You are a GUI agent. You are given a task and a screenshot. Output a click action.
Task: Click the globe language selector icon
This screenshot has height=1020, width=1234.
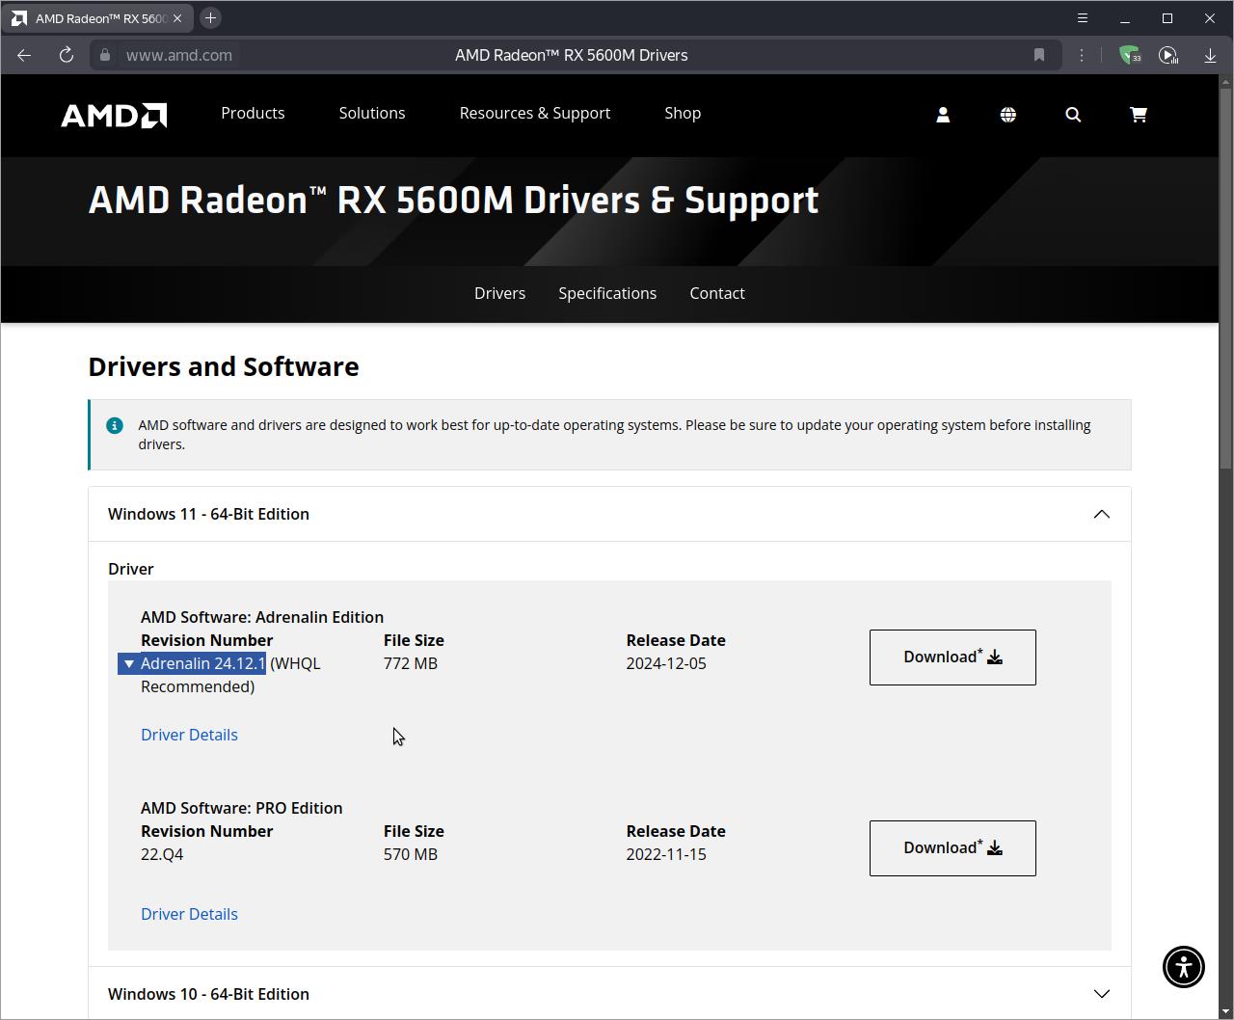1007,115
